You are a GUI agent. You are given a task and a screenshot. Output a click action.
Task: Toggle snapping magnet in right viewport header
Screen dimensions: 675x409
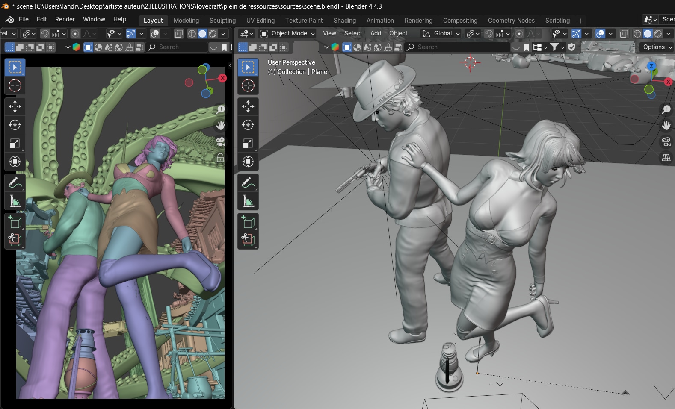(x=489, y=33)
